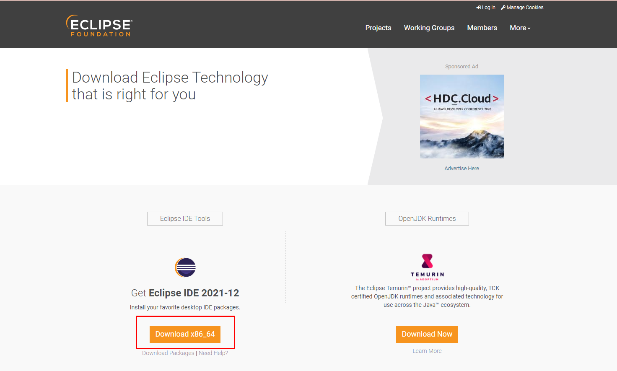Open the Members page
617x371 pixels.
click(x=482, y=28)
